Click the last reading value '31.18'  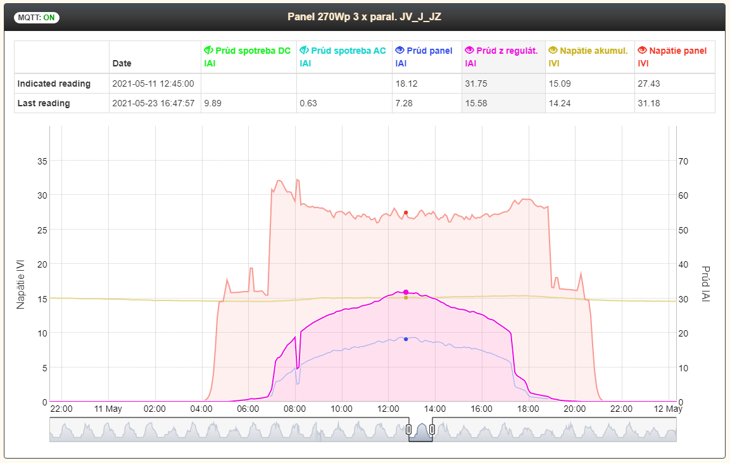point(649,103)
